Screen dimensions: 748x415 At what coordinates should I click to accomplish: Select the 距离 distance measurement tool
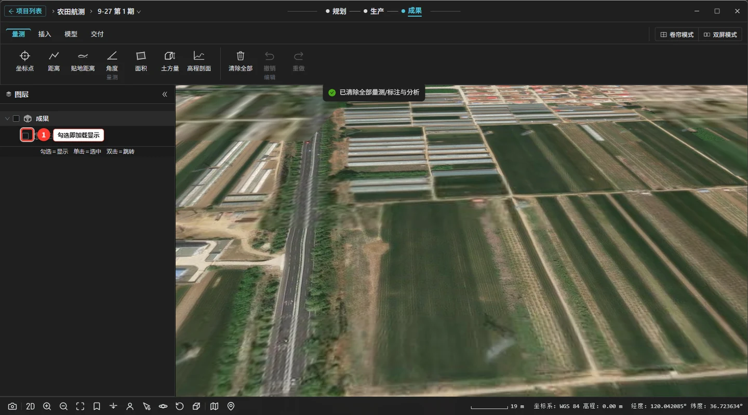point(54,61)
